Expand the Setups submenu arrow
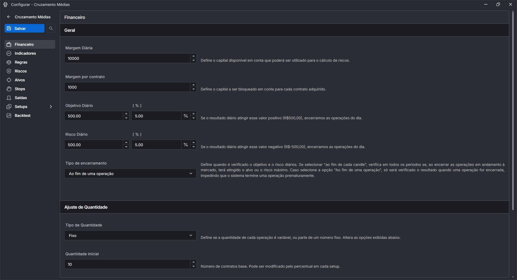 click(x=51, y=107)
